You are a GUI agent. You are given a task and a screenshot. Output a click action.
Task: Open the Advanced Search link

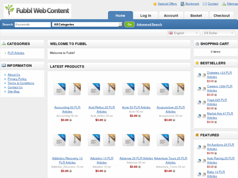(x=149, y=24)
